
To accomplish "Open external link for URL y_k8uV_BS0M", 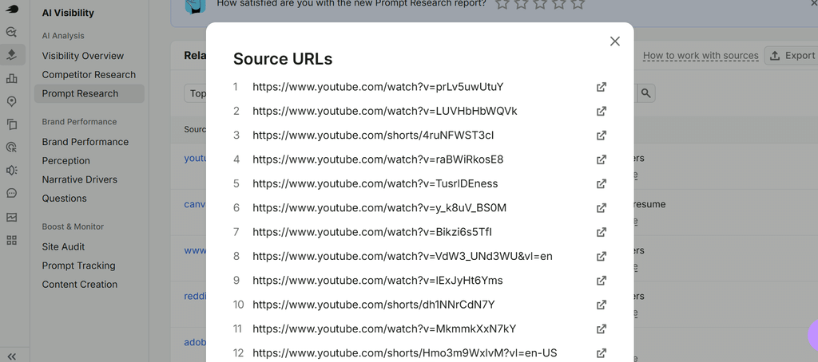I will tap(601, 208).
